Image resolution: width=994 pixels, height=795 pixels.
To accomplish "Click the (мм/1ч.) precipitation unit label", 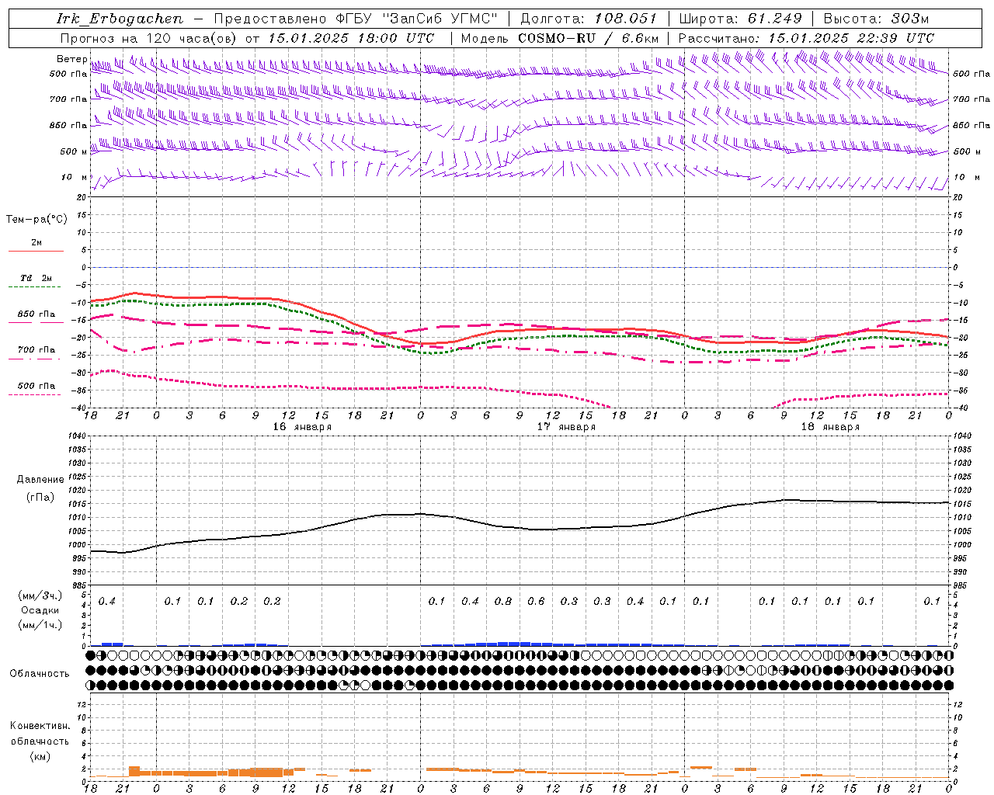I will (40, 625).
